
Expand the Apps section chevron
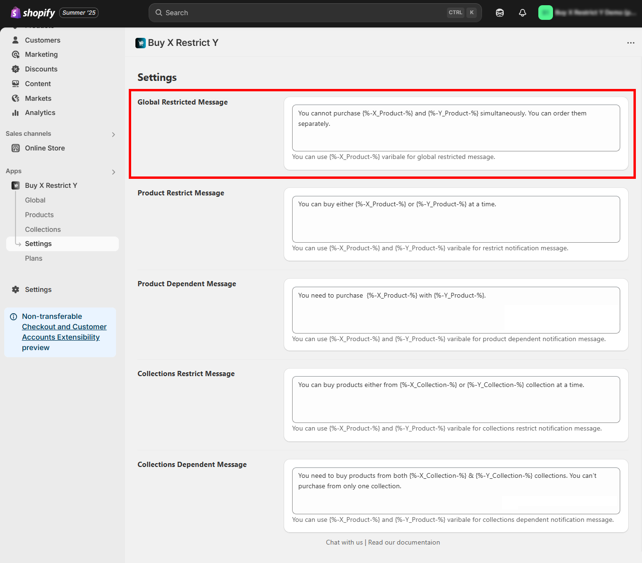(x=113, y=172)
